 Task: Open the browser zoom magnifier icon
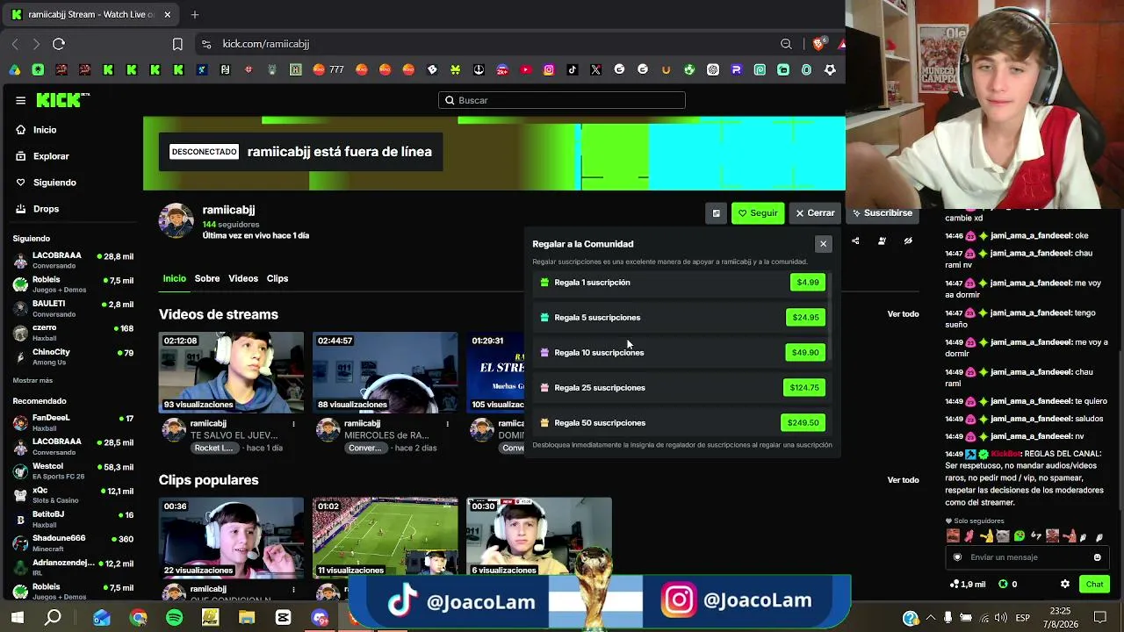click(786, 44)
